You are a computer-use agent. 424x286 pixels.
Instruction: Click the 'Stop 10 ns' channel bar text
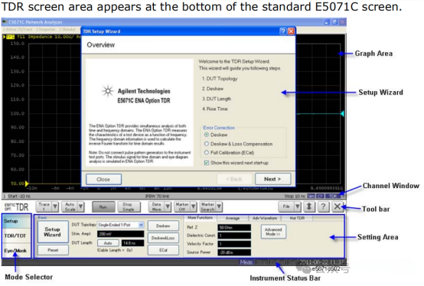[x=295, y=196]
